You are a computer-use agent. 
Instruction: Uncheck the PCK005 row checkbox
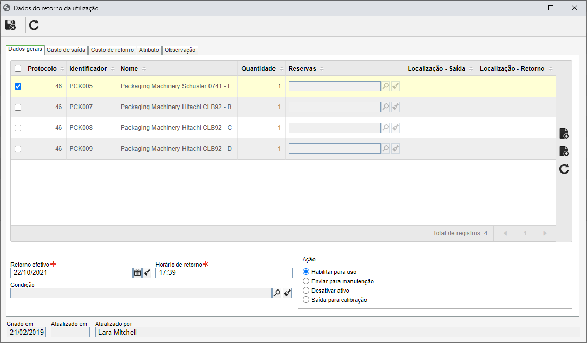coord(18,86)
